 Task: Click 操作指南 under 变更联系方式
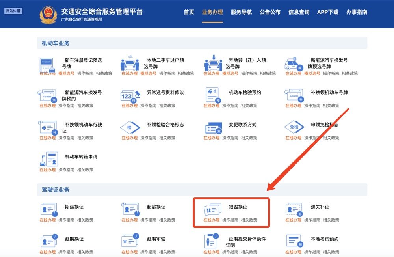[230, 138]
